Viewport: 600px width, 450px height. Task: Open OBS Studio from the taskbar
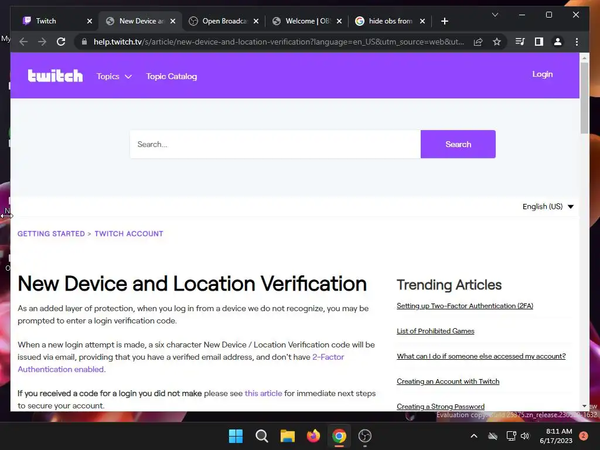pos(365,436)
